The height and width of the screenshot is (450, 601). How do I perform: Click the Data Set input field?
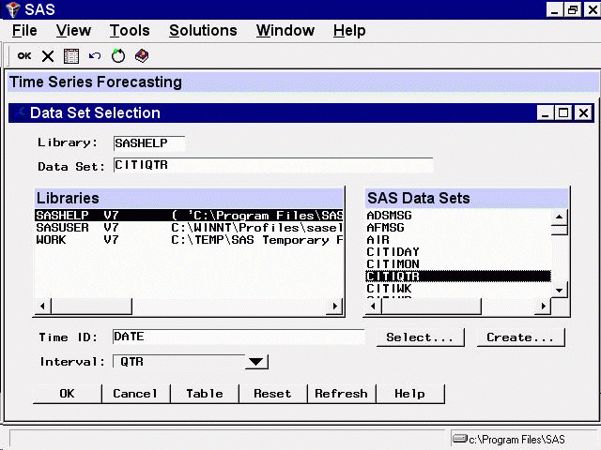tap(273, 165)
